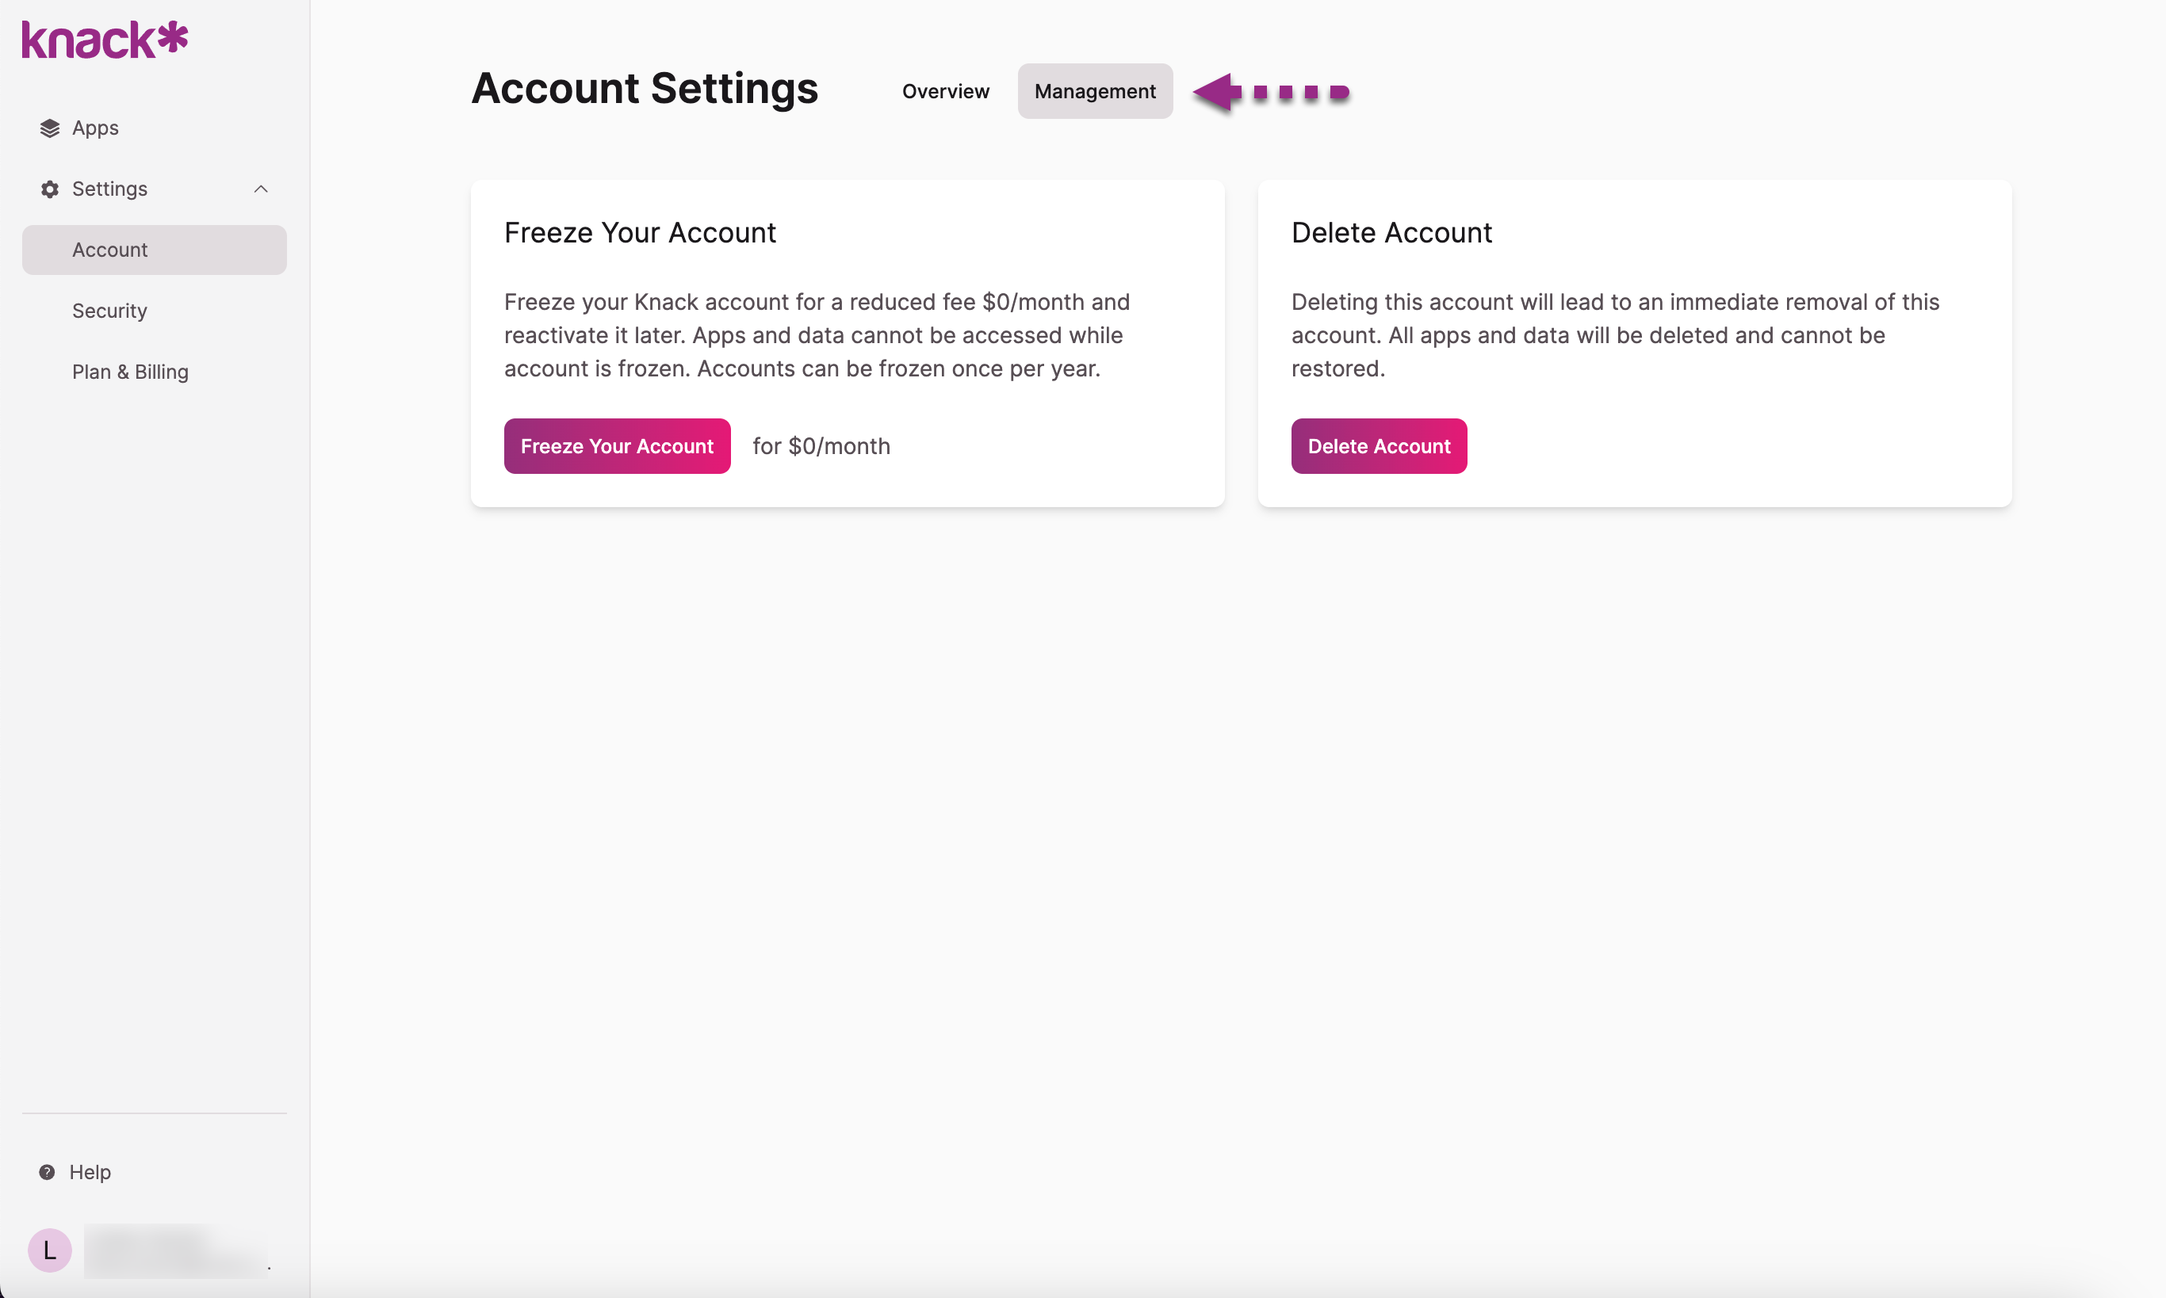Collapse the Settings section chevron
Viewport: 2166px width, 1298px height.
pos(261,189)
